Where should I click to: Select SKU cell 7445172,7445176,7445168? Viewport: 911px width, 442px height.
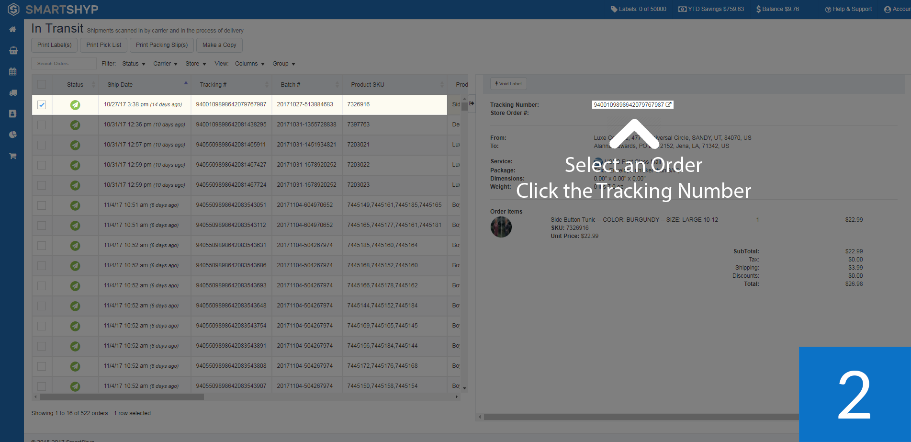[x=394, y=366]
